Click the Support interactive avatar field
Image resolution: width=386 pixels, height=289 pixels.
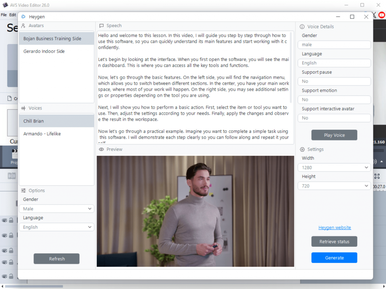tap(334, 118)
